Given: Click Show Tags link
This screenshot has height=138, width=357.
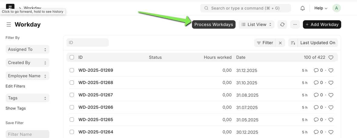Looking at the screenshot, I should pos(15,108).
